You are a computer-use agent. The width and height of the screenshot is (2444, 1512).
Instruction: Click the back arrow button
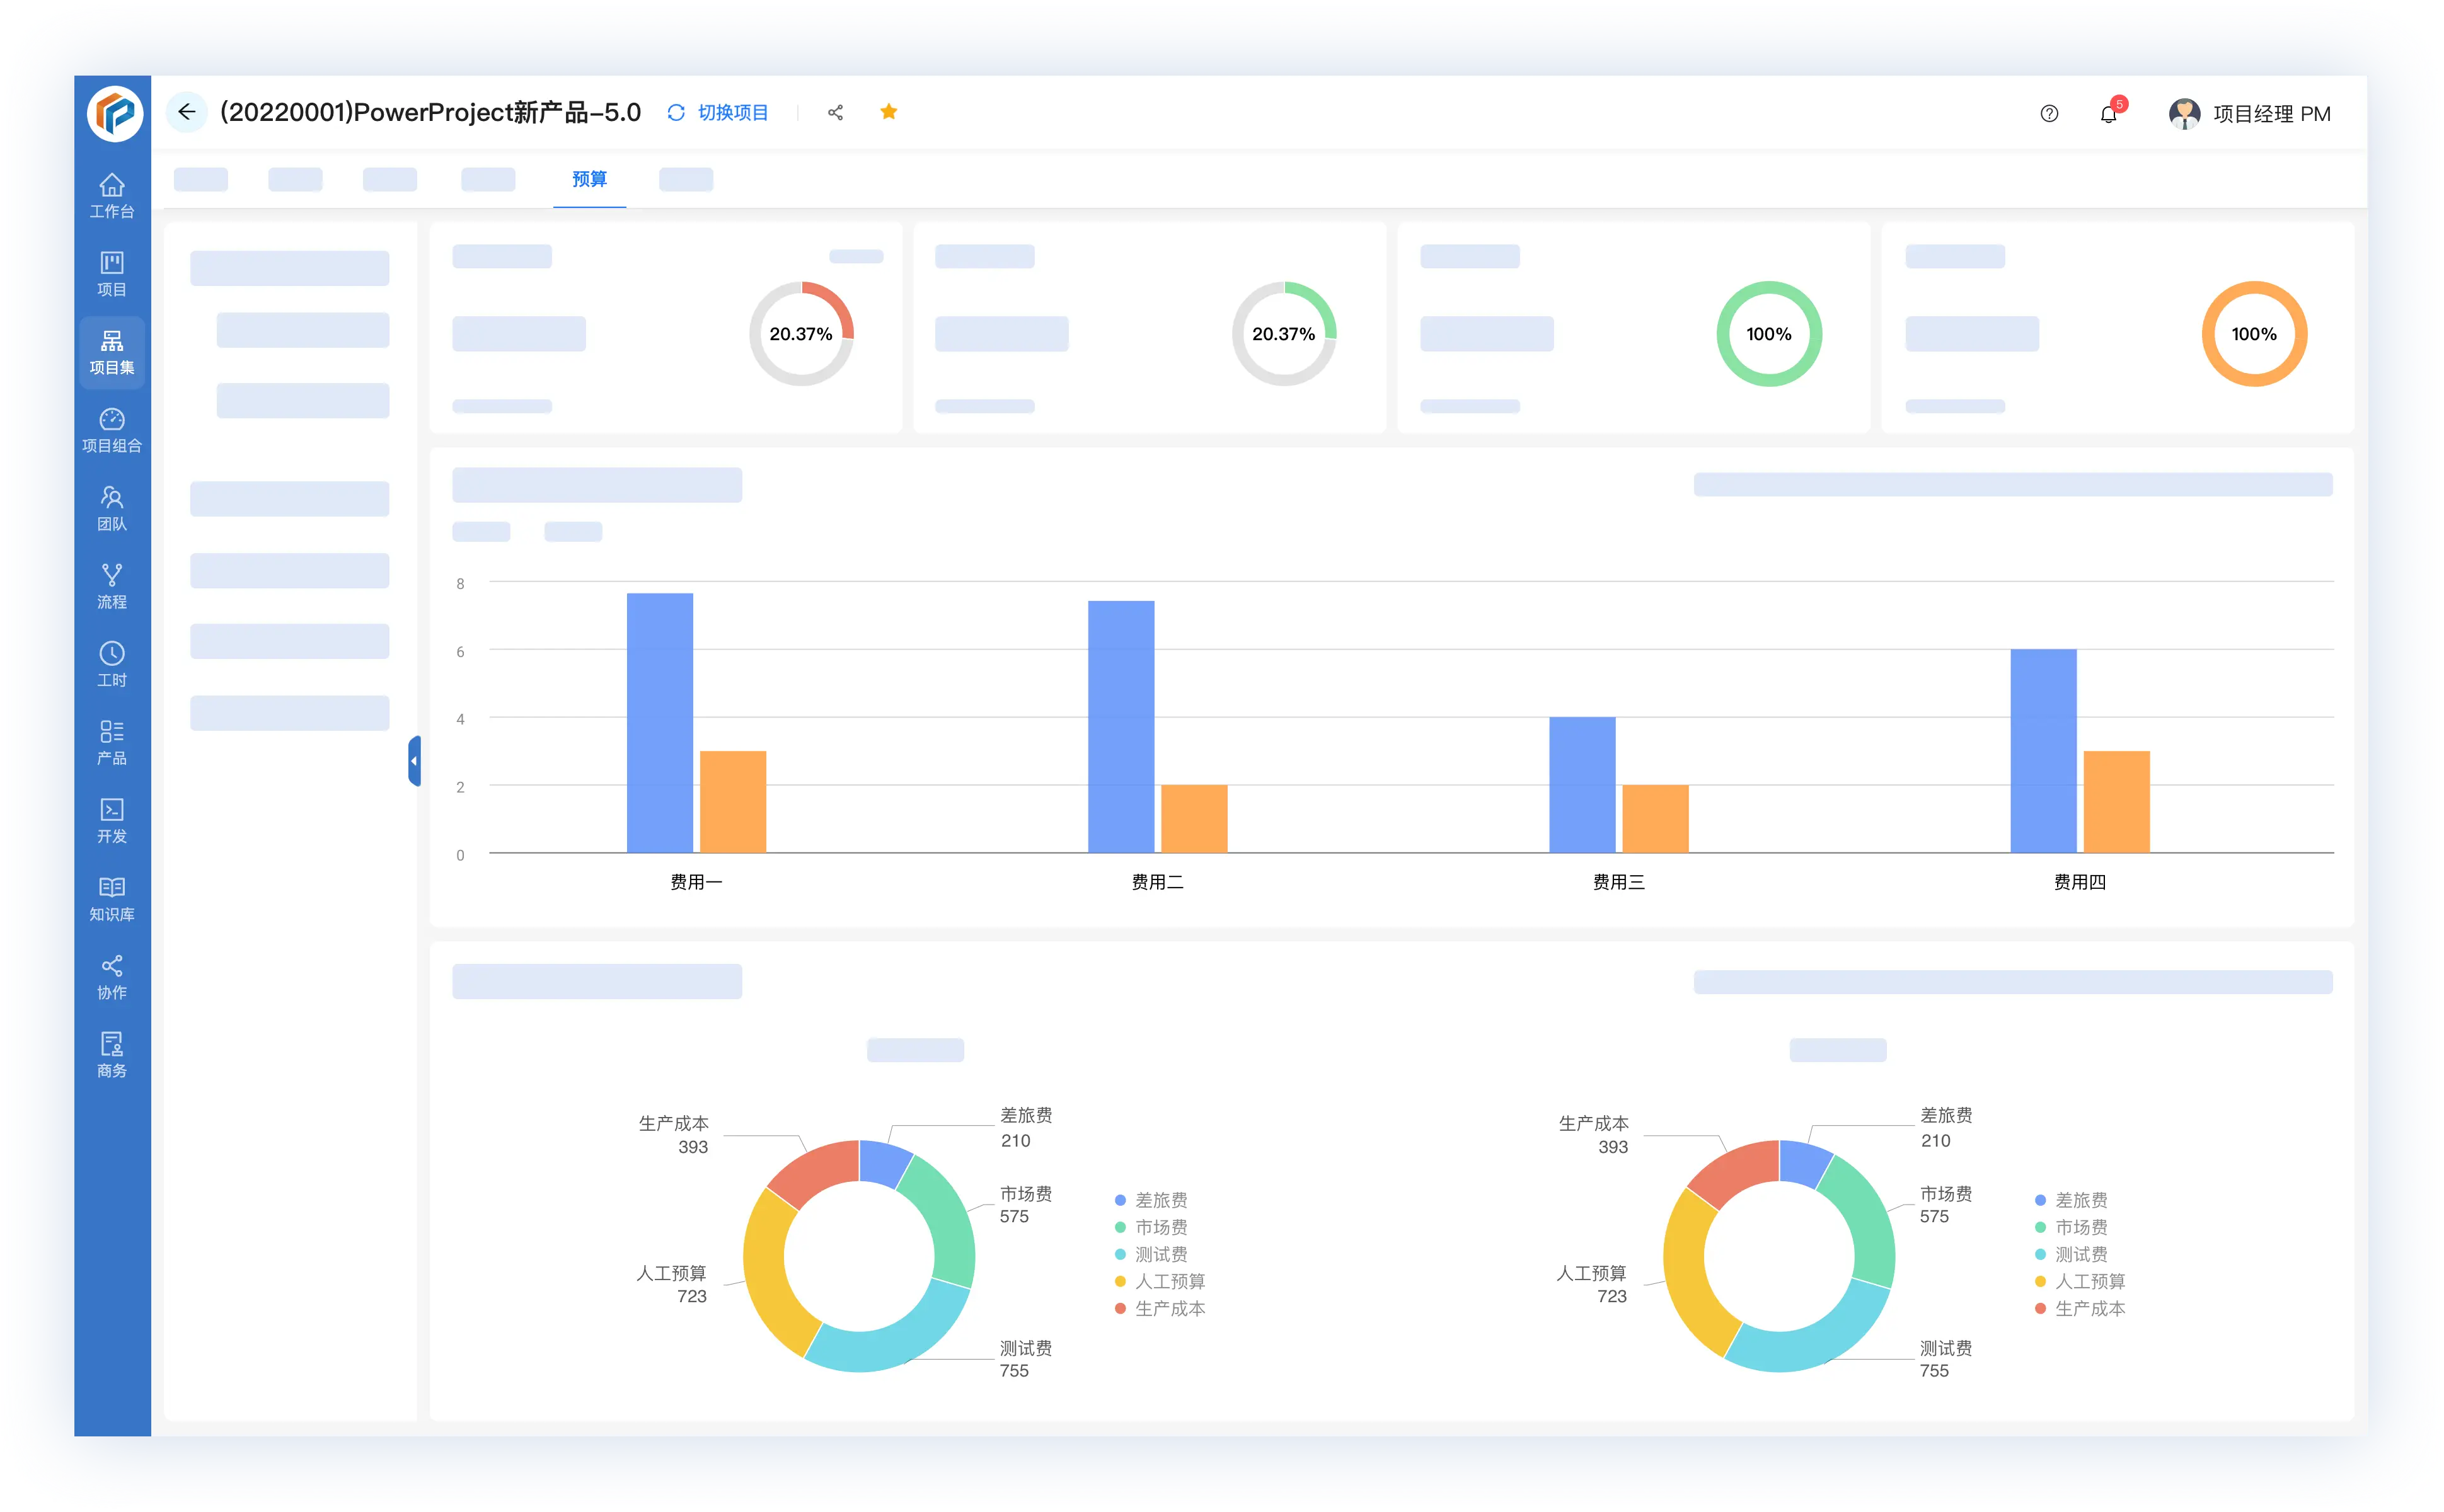pos(186,112)
